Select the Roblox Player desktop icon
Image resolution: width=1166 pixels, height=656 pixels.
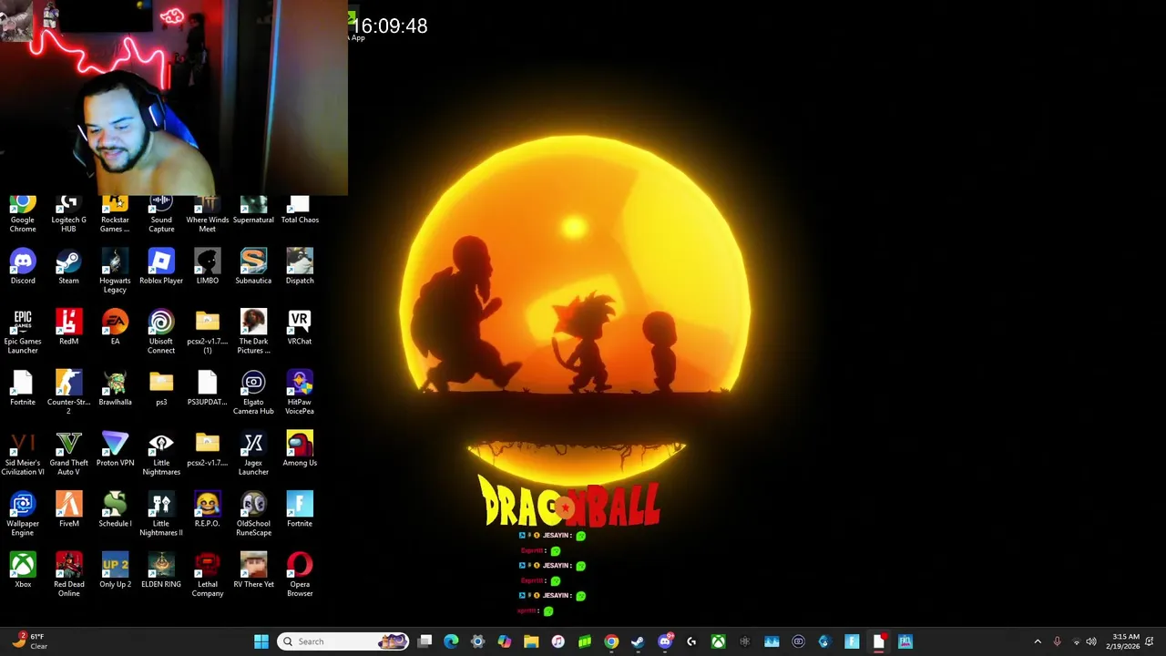[x=161, y=267]
